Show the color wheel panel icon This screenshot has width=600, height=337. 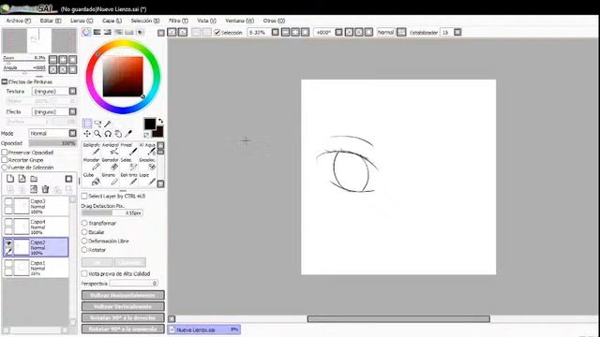[86, 33]
